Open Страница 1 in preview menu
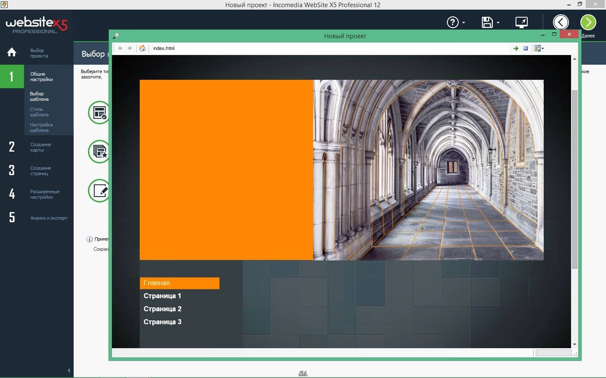Image resolution: width=606 pixels, height=378 pixels. 162,296
